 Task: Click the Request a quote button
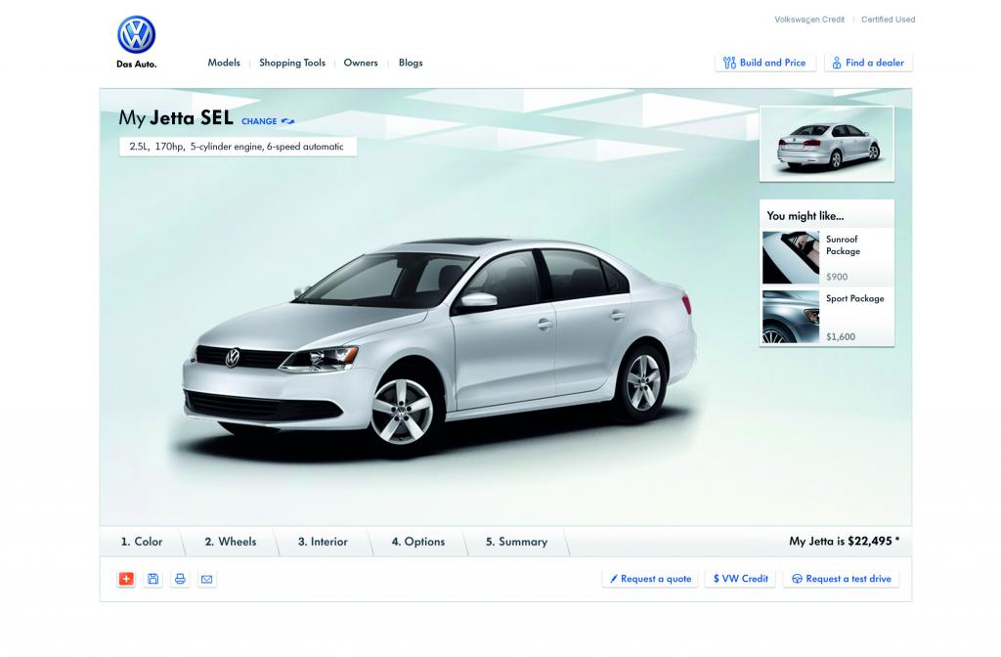click(x=650, y=579)
